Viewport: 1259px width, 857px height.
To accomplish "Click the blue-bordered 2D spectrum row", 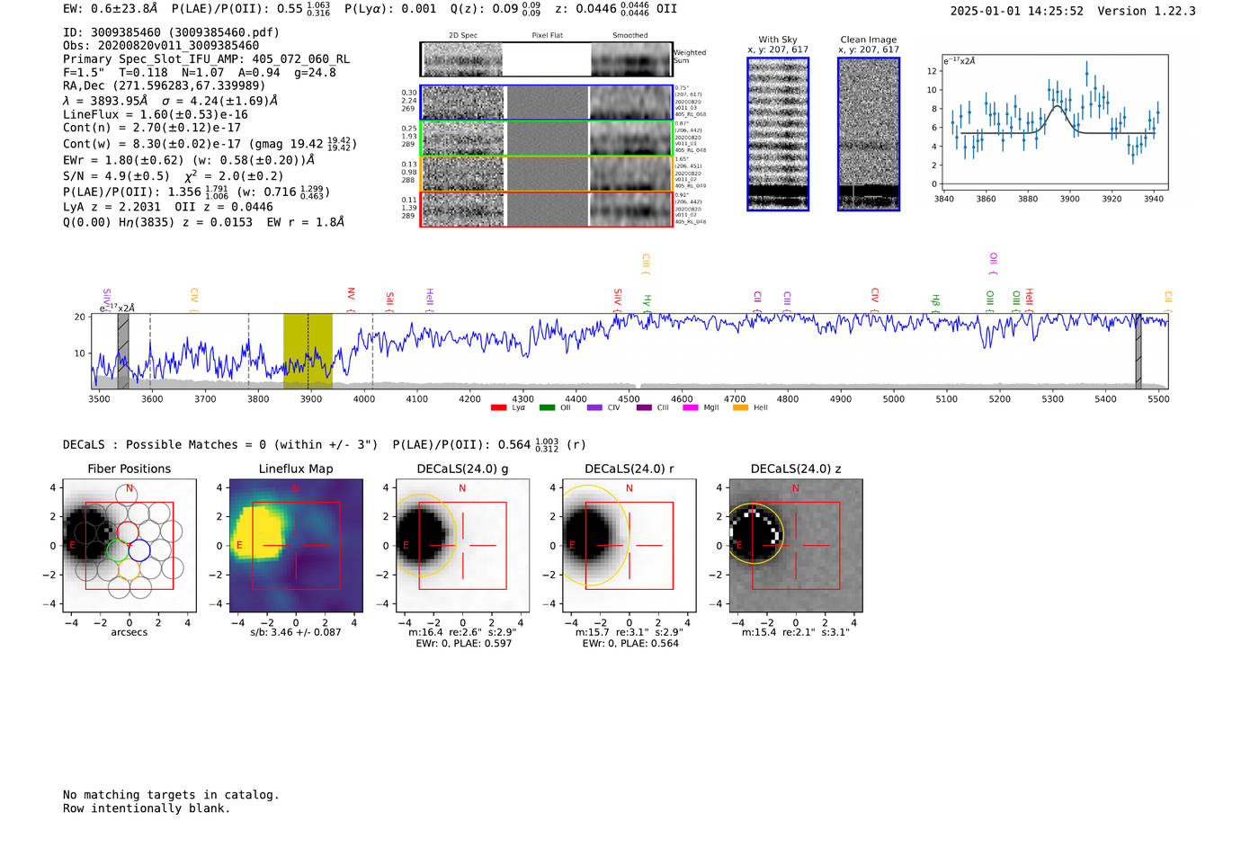I will coord(547,103).
